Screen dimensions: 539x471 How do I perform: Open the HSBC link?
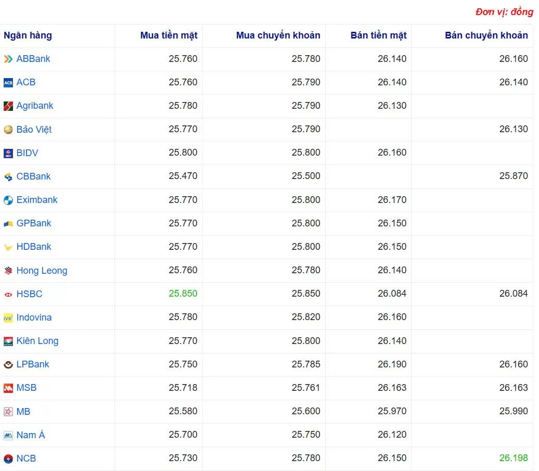click(30, 294)
